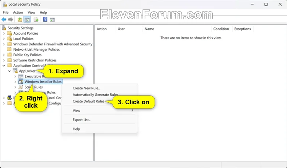Click the Script Rules node icon

[21, 87]
